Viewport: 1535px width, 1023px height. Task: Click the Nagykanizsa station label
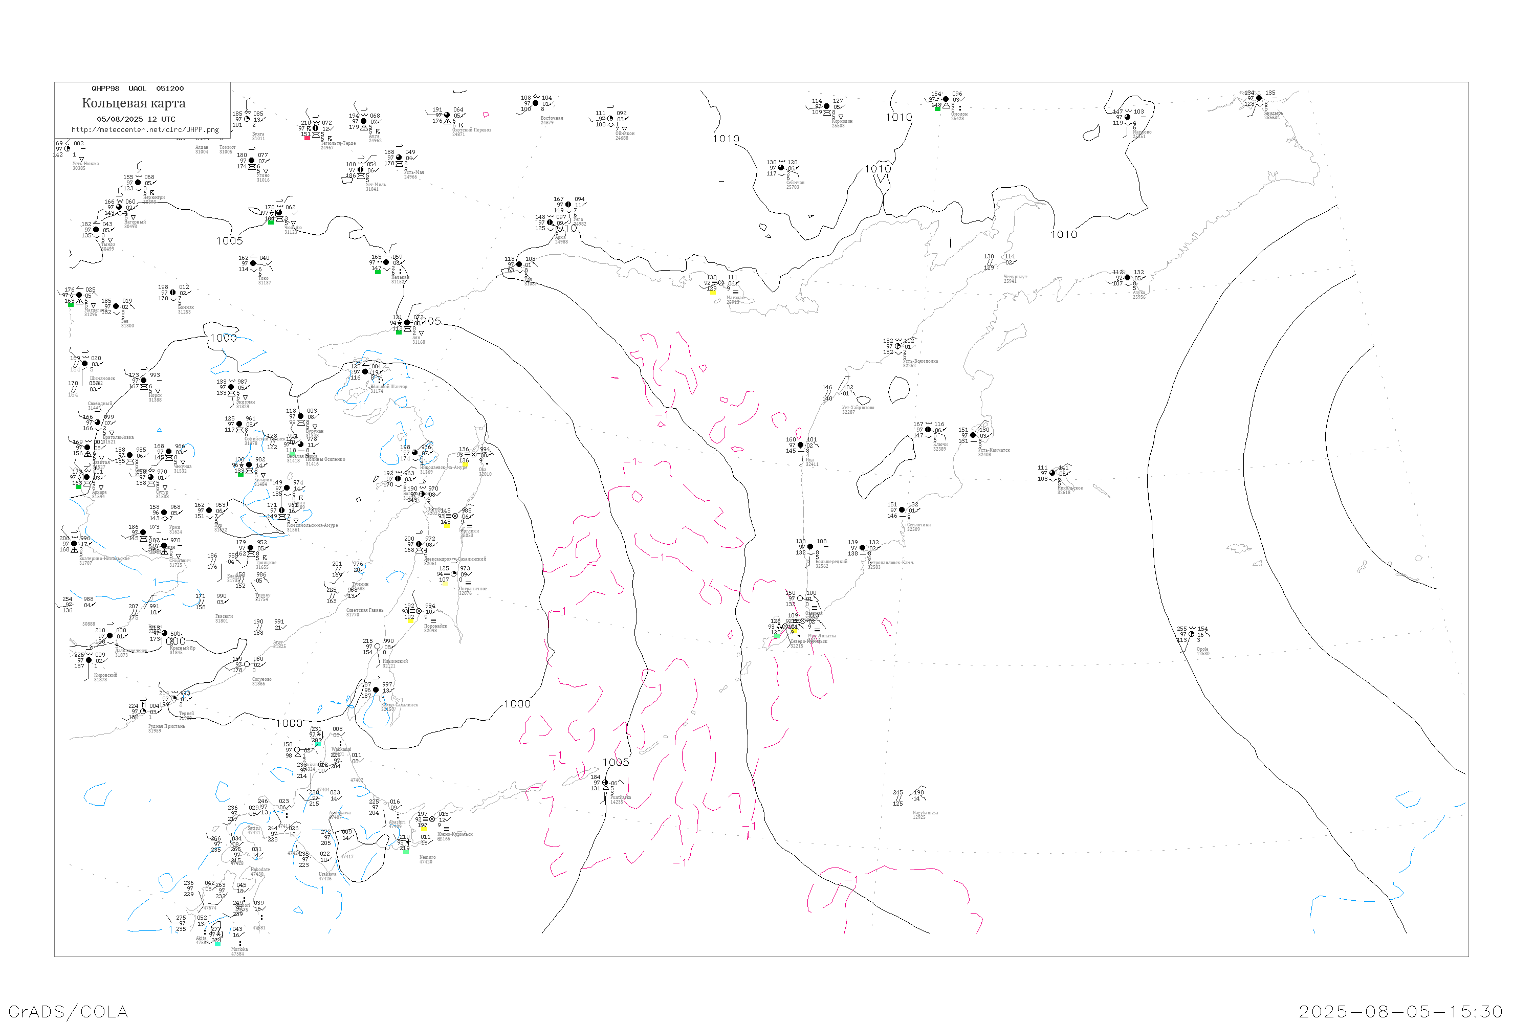[x=926, y=813]
